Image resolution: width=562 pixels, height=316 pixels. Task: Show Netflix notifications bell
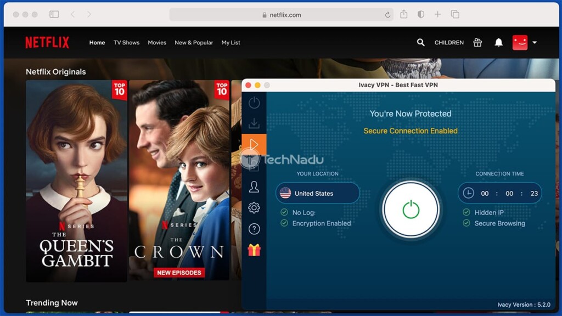[x=498, y=43]
